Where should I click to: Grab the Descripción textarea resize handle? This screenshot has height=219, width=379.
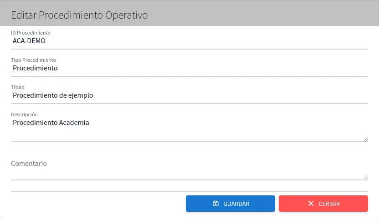coord(366,139)
